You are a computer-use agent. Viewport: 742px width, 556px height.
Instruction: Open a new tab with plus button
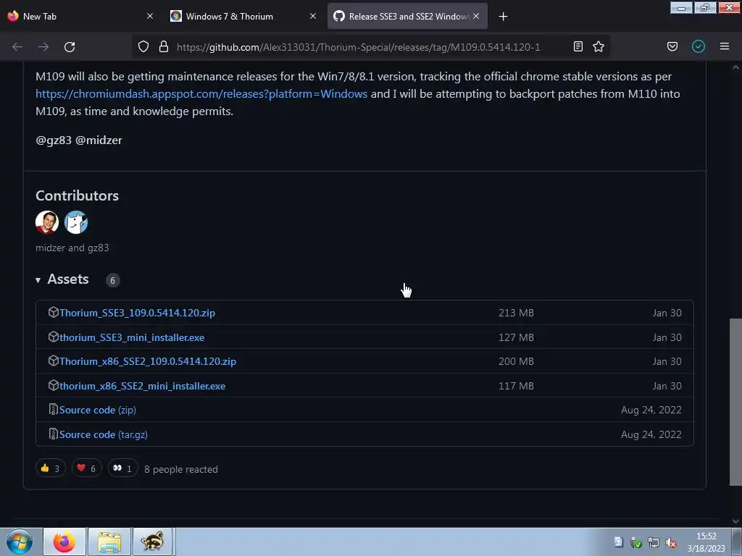503,17
